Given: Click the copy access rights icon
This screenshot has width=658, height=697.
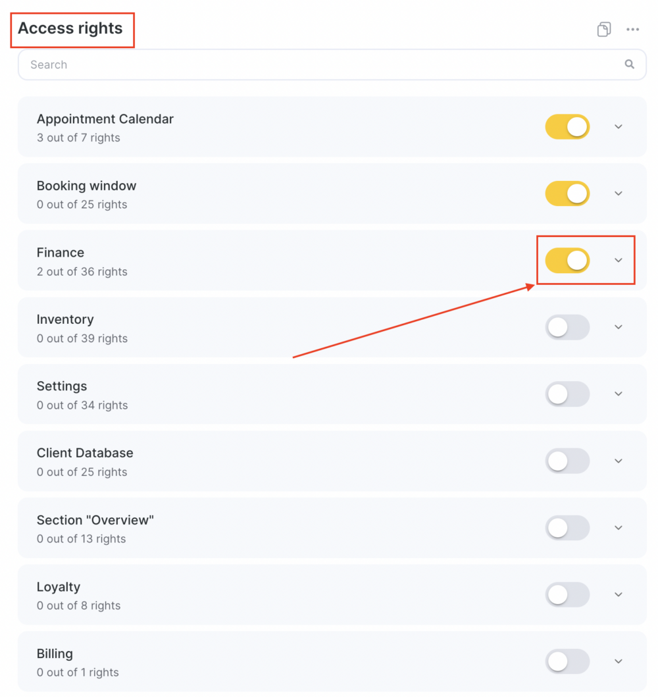Looking at the screenshot, I should pyautogui.click(x=604, y=30).
